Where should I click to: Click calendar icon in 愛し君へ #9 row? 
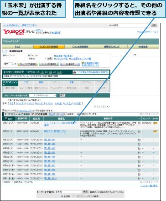pos(139,174)
